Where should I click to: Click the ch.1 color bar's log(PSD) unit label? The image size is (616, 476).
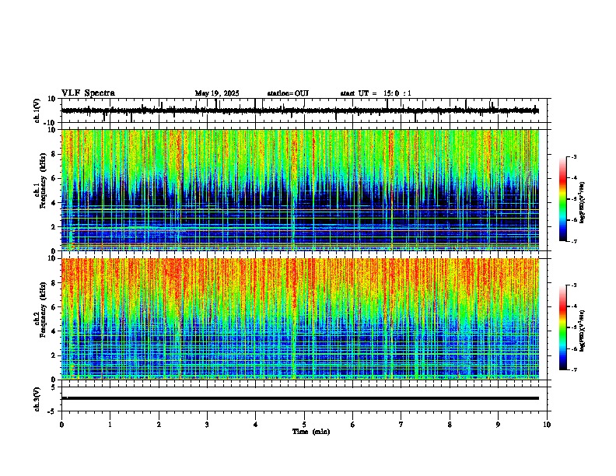(x=583, y=202)
